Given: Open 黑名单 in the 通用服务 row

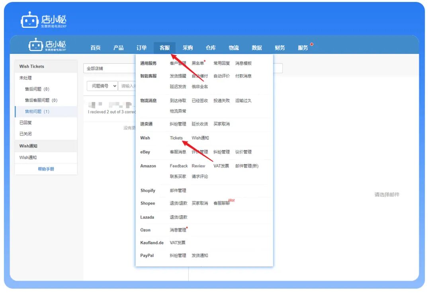Looking at the screenshot, I should tap(197, 62).
